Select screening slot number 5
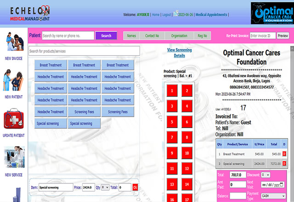This screenshot has height=202, width=294. (x=172, y=122)
